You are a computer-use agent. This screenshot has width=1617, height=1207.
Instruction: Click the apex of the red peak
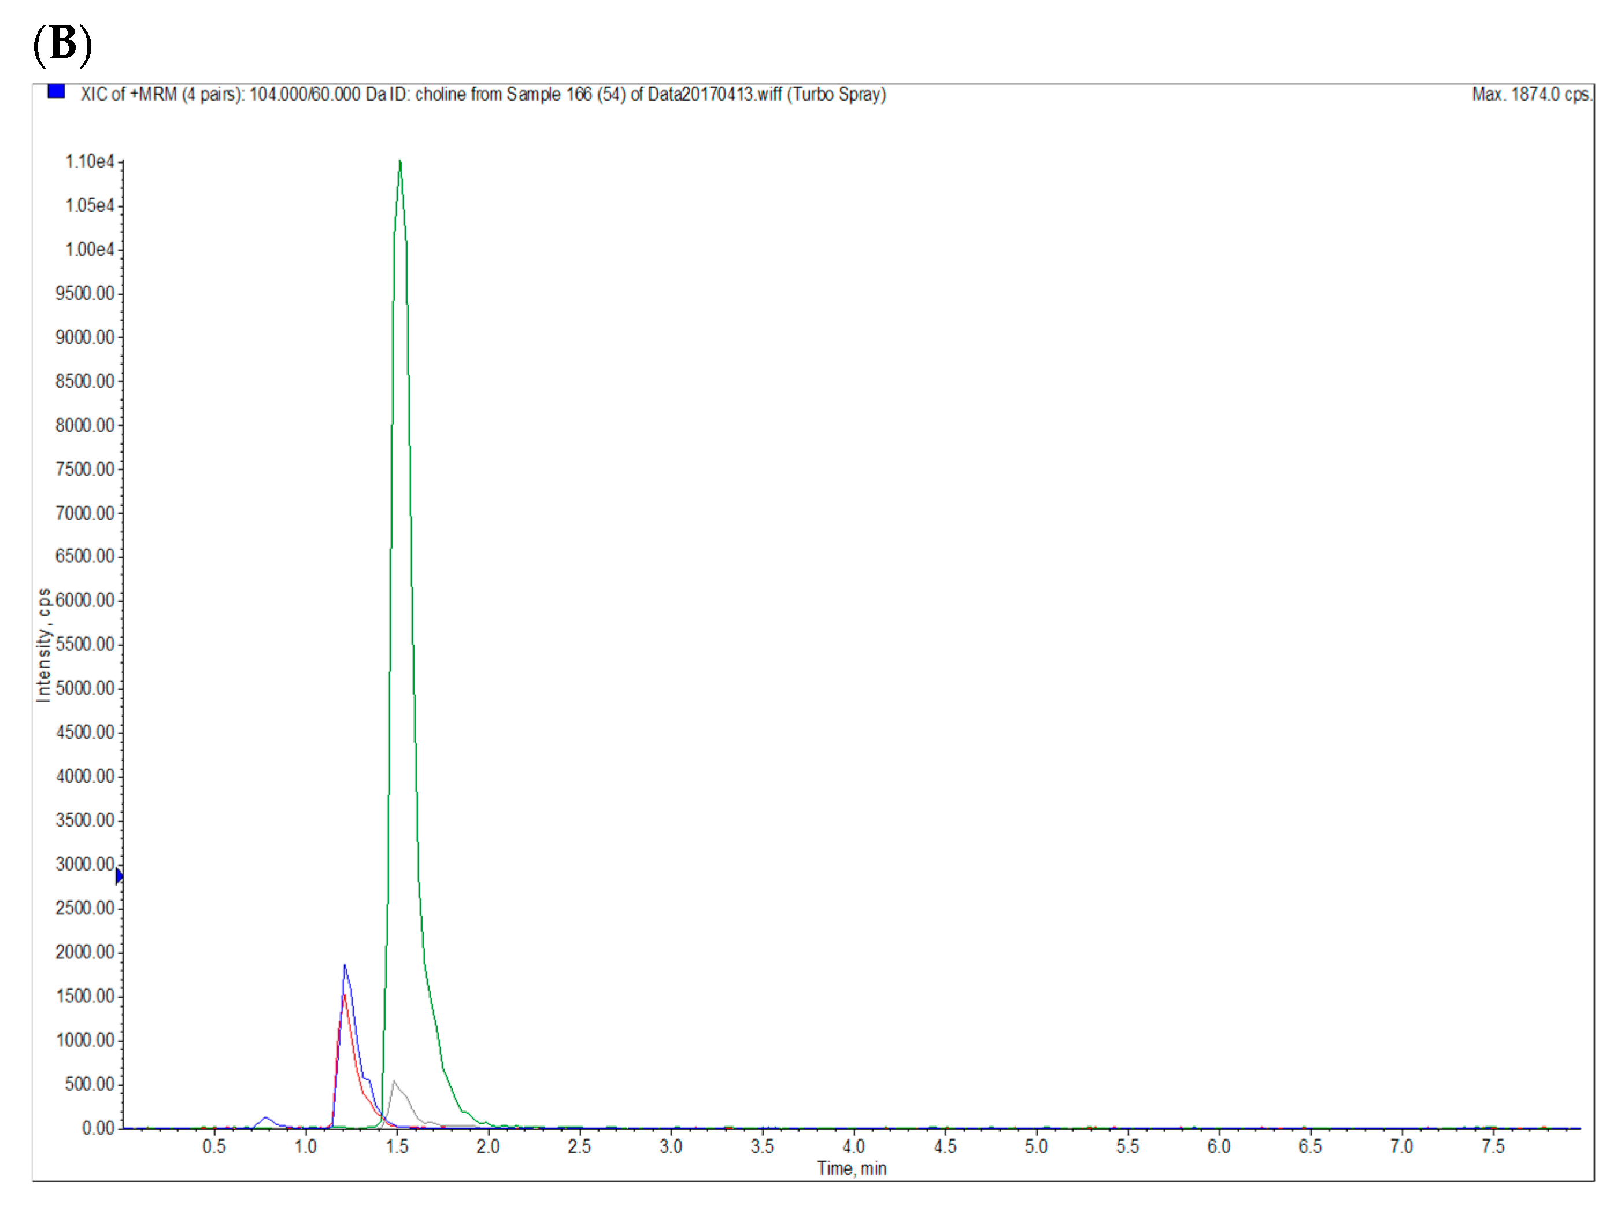344,995
